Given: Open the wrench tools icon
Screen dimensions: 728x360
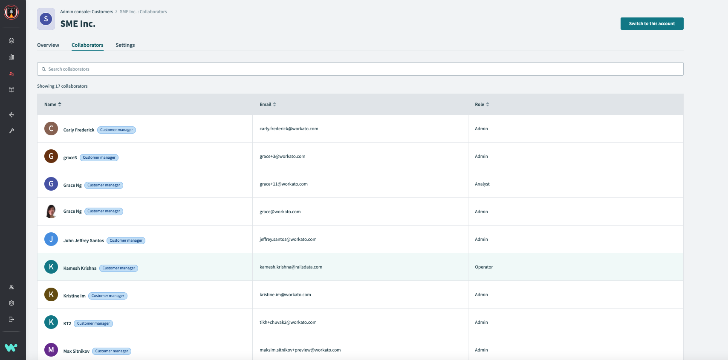Looking at the screenshot, I should coord(12,131).
